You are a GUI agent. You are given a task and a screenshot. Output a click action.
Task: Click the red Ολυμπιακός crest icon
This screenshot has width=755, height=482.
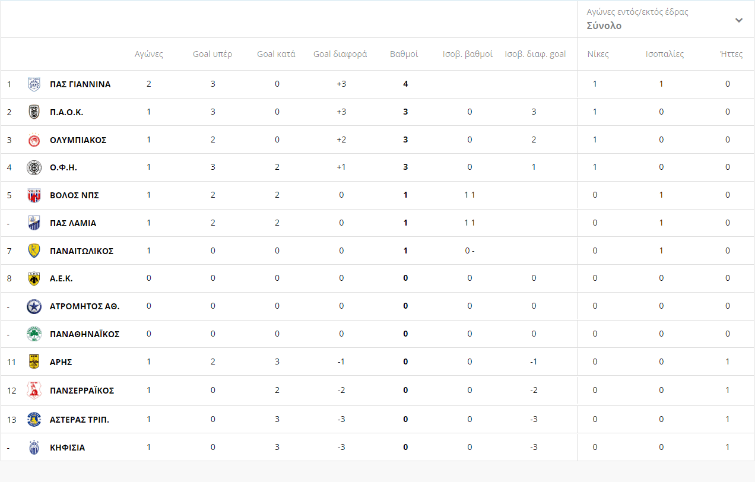(34, 140)
